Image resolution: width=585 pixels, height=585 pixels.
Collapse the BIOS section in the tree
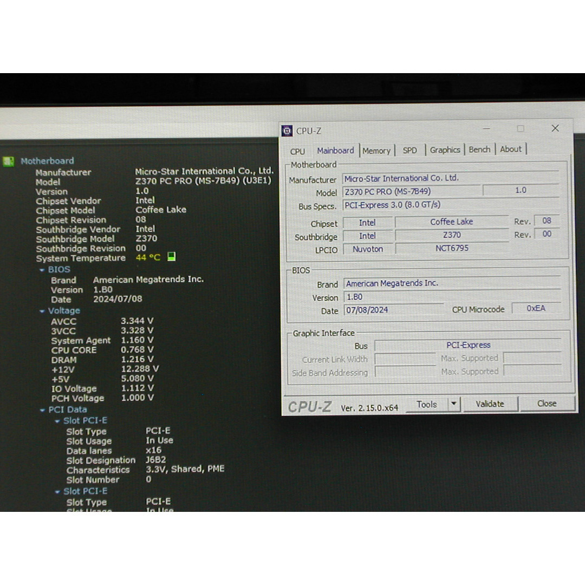42,270
